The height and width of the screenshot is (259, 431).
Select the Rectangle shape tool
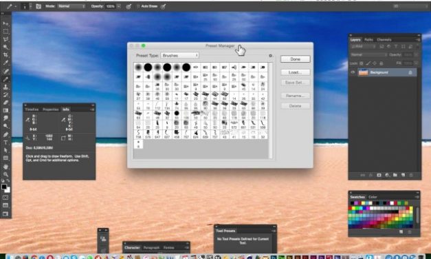[x=5, y=158]
